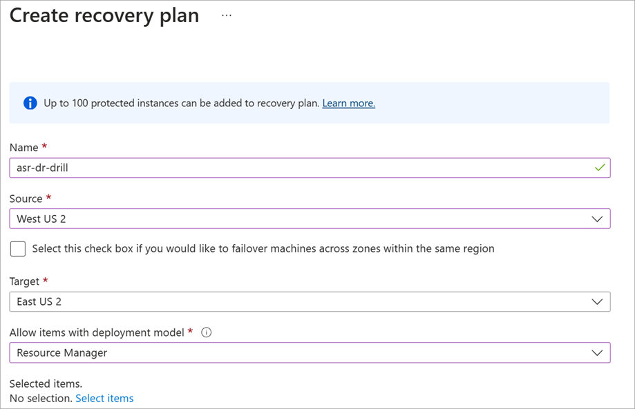Image resolution: width=635 pixels, height=409 pixels.
Task: Click the green validation checkmark in Name field
Action: pyautogui.click(x=600, y=168)
